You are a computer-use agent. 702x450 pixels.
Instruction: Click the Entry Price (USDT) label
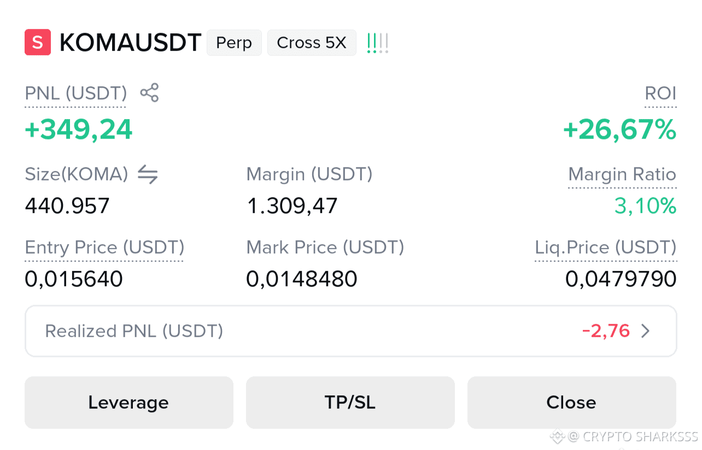click(x=104, y=248)
